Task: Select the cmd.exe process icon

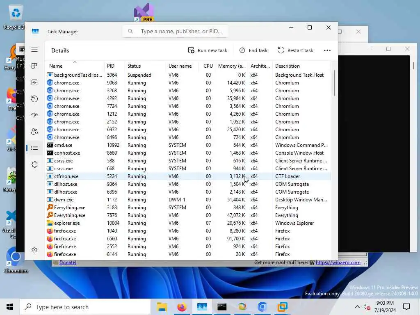Action: point(50,145)
